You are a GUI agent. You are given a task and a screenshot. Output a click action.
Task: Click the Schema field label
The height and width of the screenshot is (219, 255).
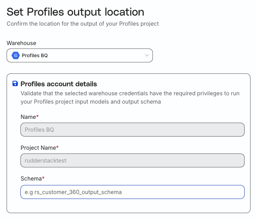coord(31,179)
